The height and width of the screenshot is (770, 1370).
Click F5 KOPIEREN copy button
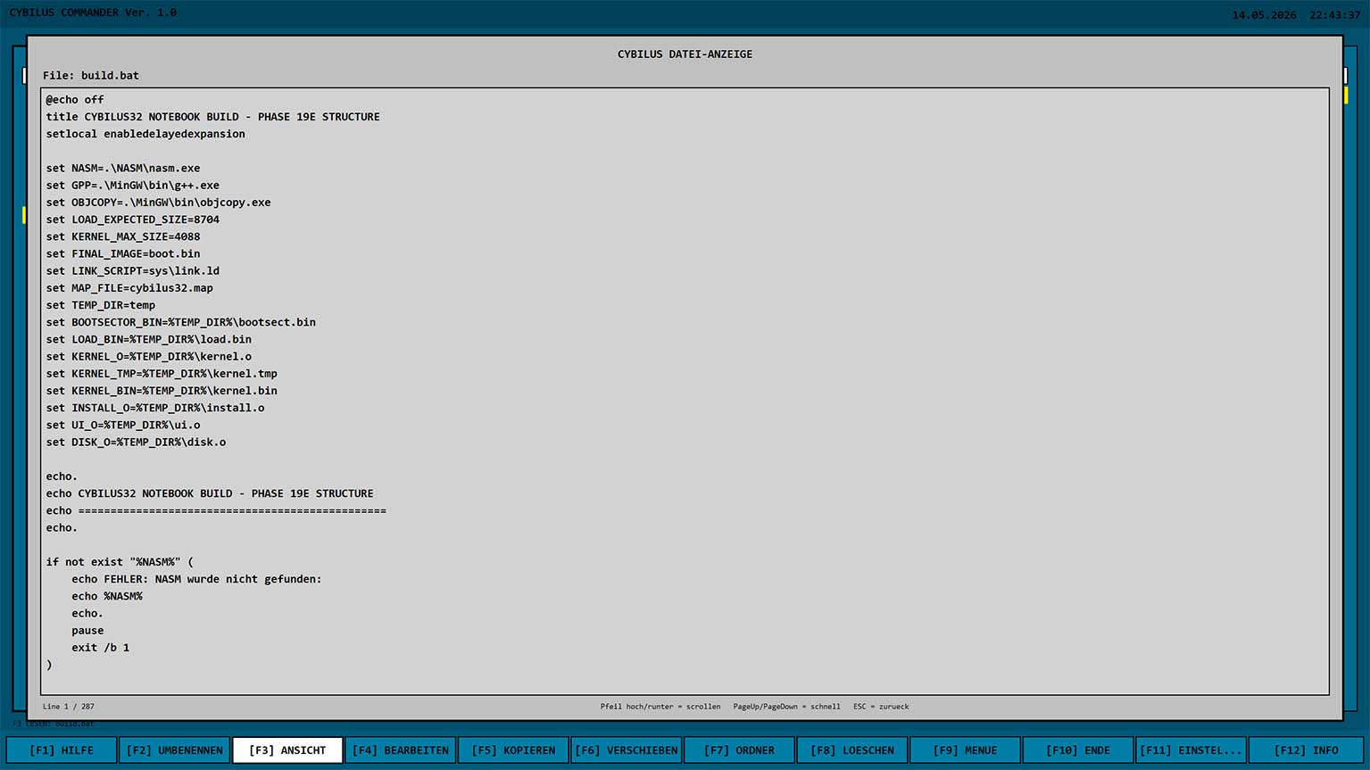tap(513, 750)
